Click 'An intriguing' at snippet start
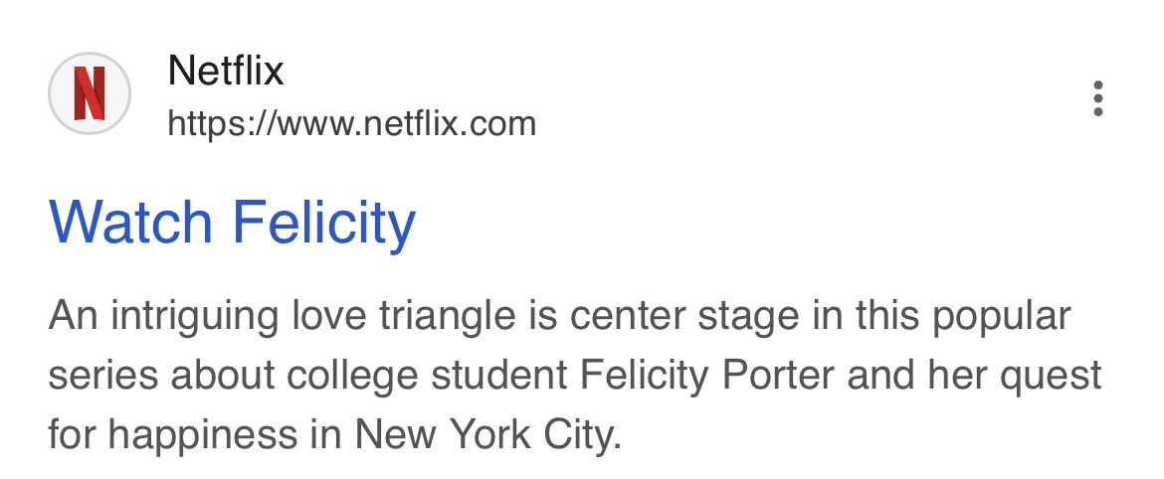This screenshot has width=1164, height=479. pyautogui.click(x=163, y=317)
